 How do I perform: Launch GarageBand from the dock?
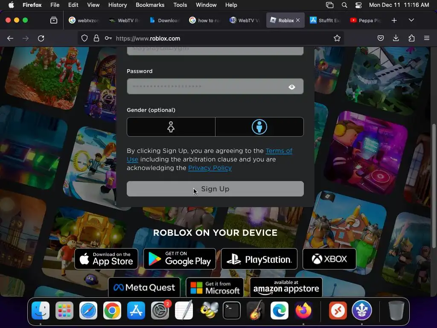pyautogui.click(x=256, y=310)
